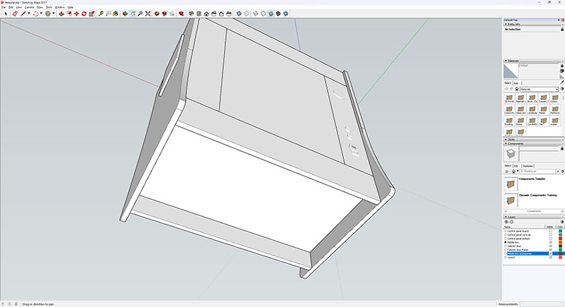
Task: Set Control panel board as active layer
Action: point(506,231)
